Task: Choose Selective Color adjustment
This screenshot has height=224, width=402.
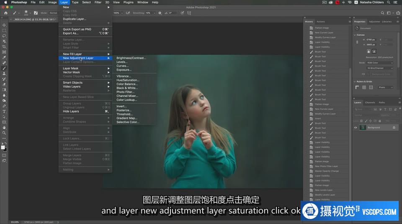Action: (128, 122)
